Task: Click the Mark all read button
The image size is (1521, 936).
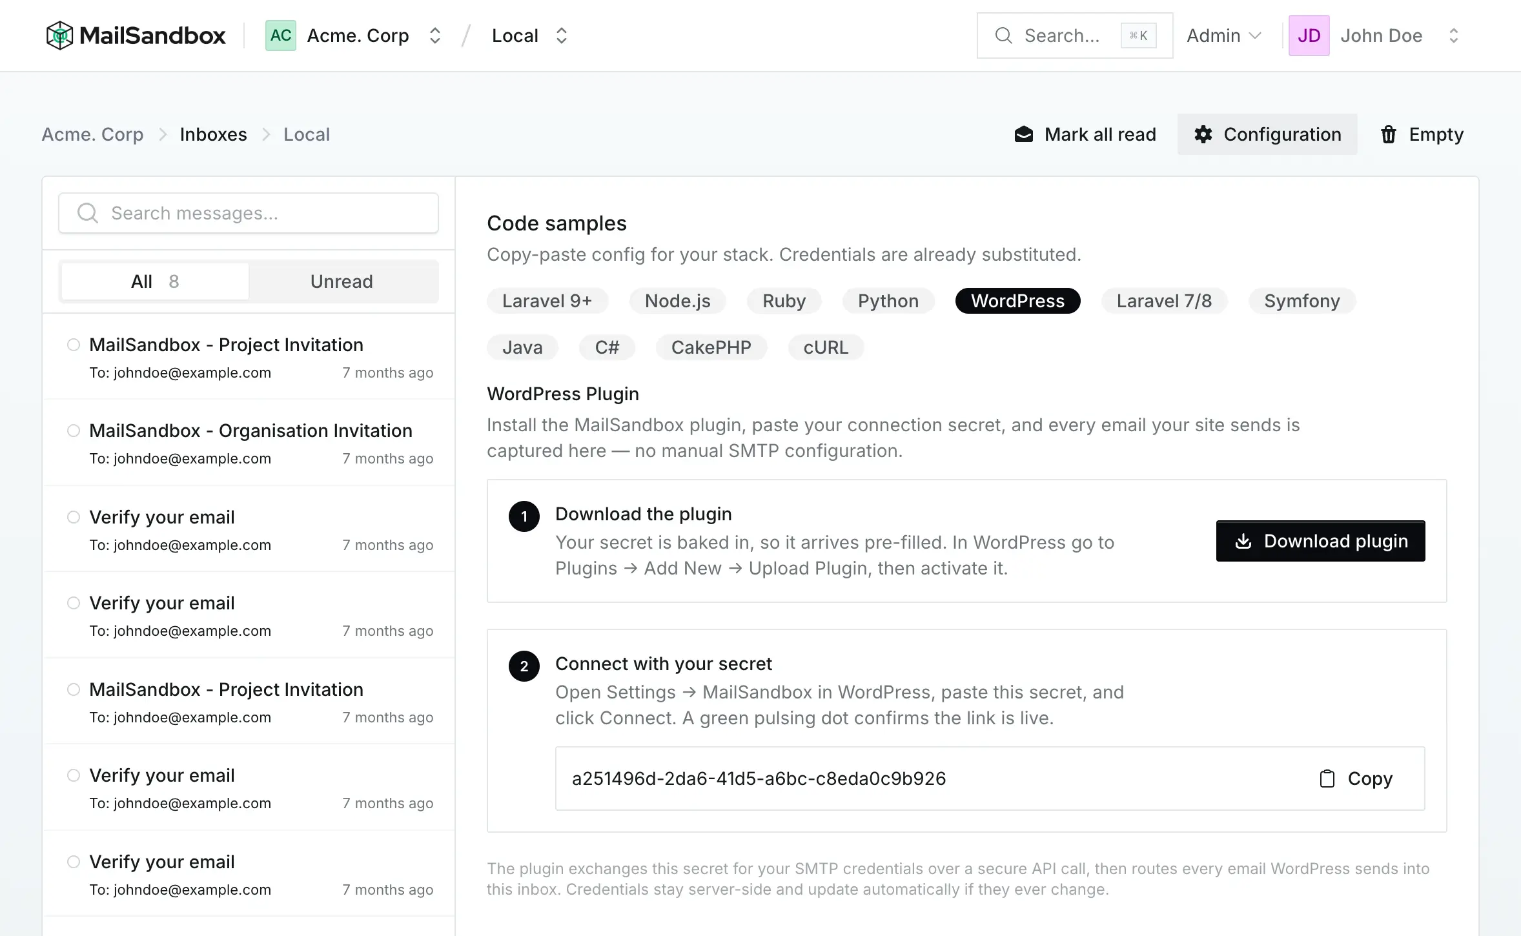Action: point(1085,134)
